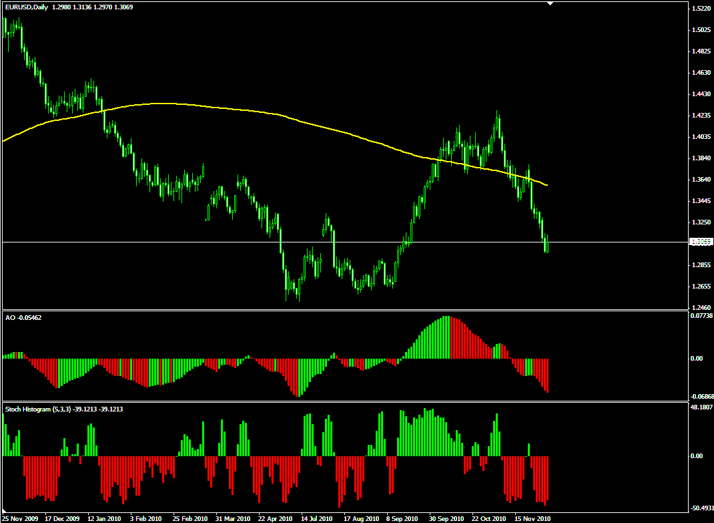This screenshot has height=523, width=714.
Task: Click the 0.00 zero level in Stoch panel
Action: coord(697,456)
